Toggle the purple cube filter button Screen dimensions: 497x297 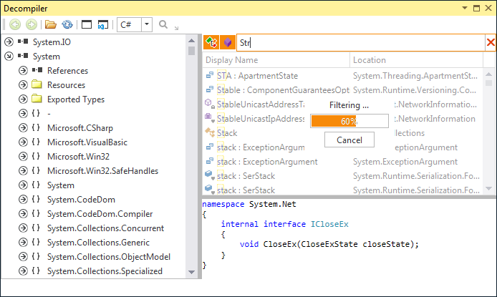[x=228, y=42]
